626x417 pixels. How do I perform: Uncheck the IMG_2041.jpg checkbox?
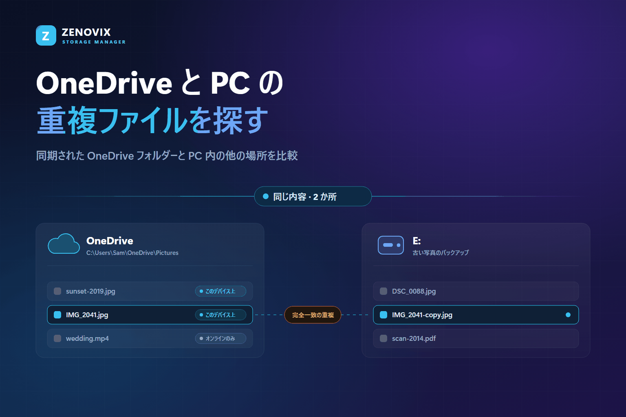click(x=57, y=315)
